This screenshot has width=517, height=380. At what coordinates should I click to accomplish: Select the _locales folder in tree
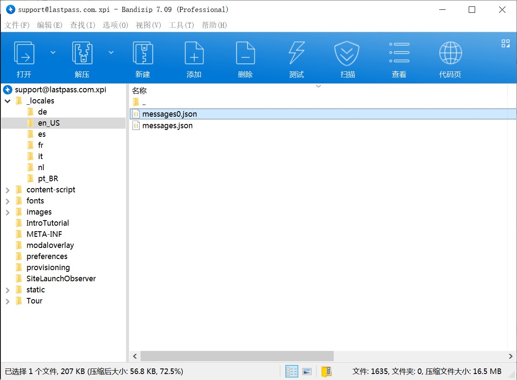click(x=40, y=101)
